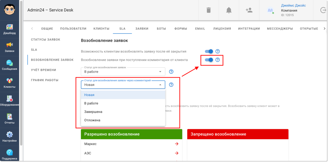This screenshot has height=162, width=328.
Task: Click the Admin24 mascot logo
Action: pyautogui.click(x=9, y=9)
